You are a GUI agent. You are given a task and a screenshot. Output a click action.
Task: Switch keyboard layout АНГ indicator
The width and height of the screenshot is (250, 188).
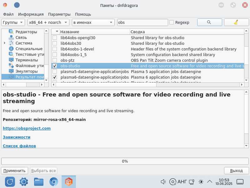pyautogui.click(x=182, y=182)
